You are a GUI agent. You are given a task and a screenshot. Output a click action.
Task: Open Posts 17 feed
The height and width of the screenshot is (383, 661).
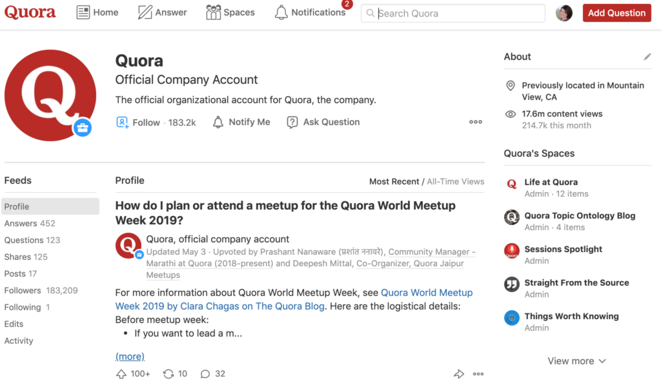point(20,274)
